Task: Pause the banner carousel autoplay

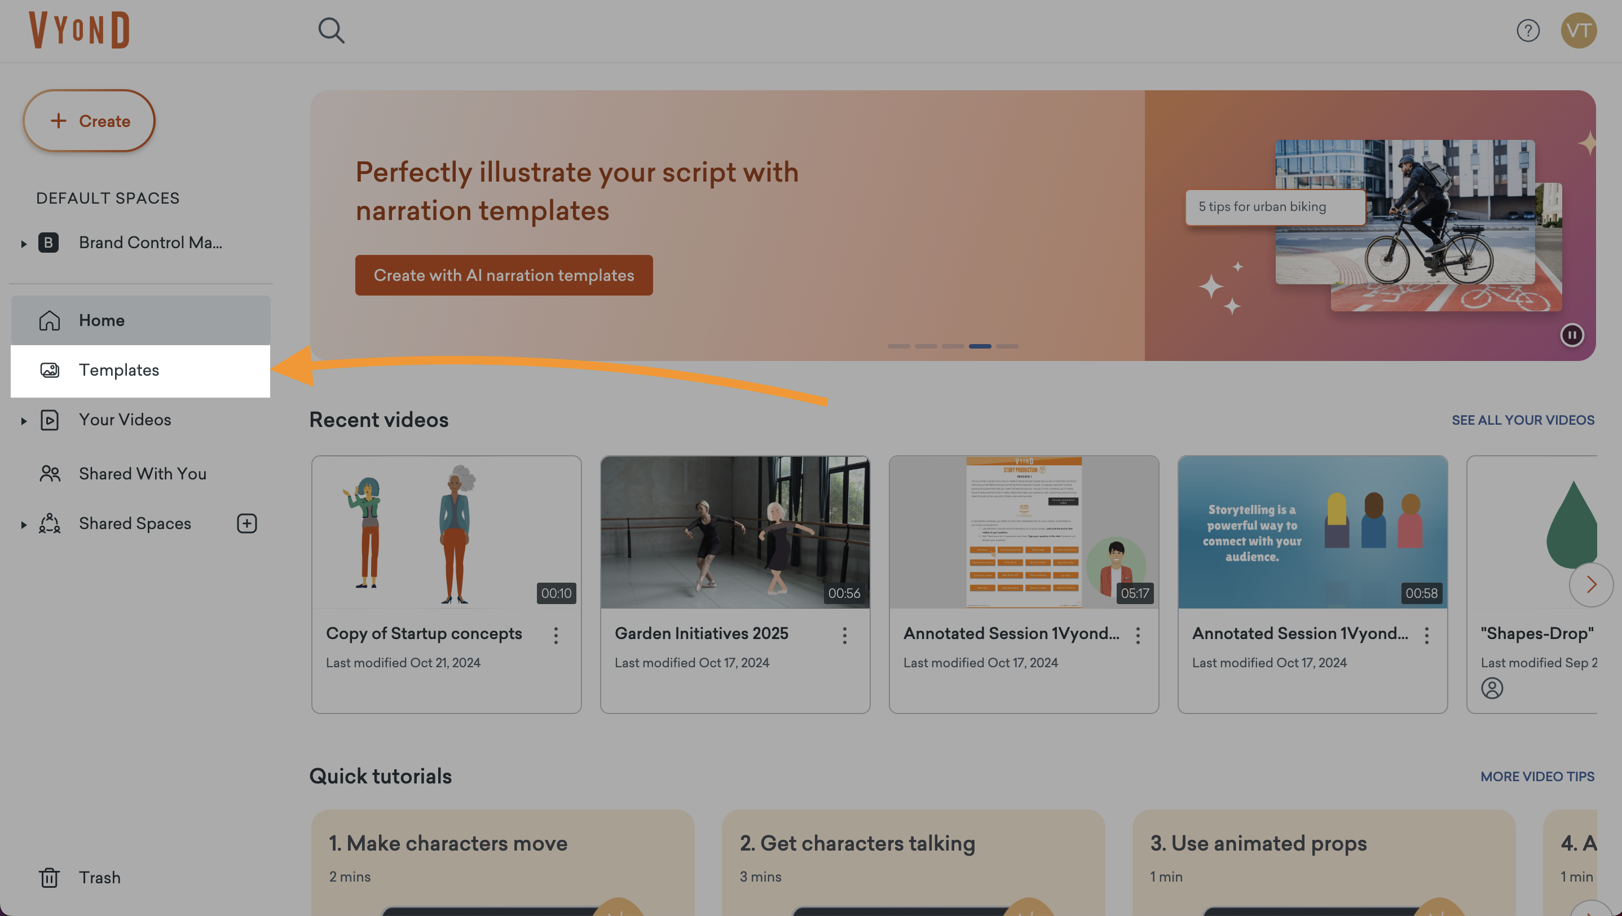Action: click(x=1572, y=335)
